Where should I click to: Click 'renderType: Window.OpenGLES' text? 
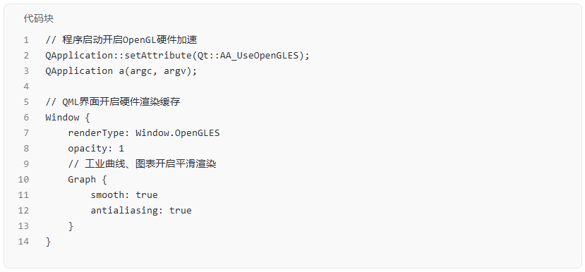tap(144, 133)
